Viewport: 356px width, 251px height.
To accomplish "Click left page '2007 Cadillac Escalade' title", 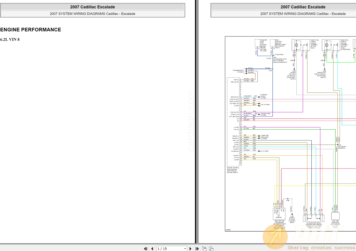I will (x=93, y=7).
